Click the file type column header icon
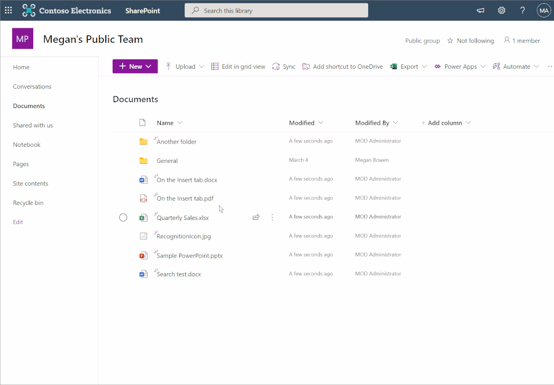This screenshot has width=554, height=385. (143, 122)
